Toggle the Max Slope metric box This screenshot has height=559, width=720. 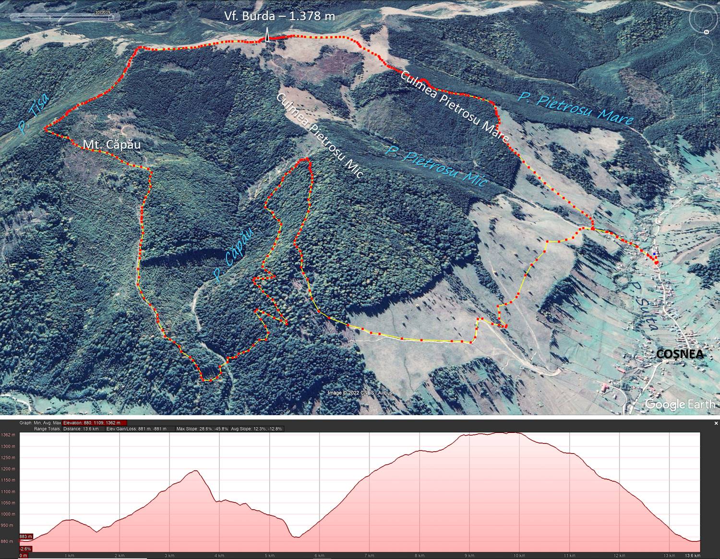coord(201,429)
